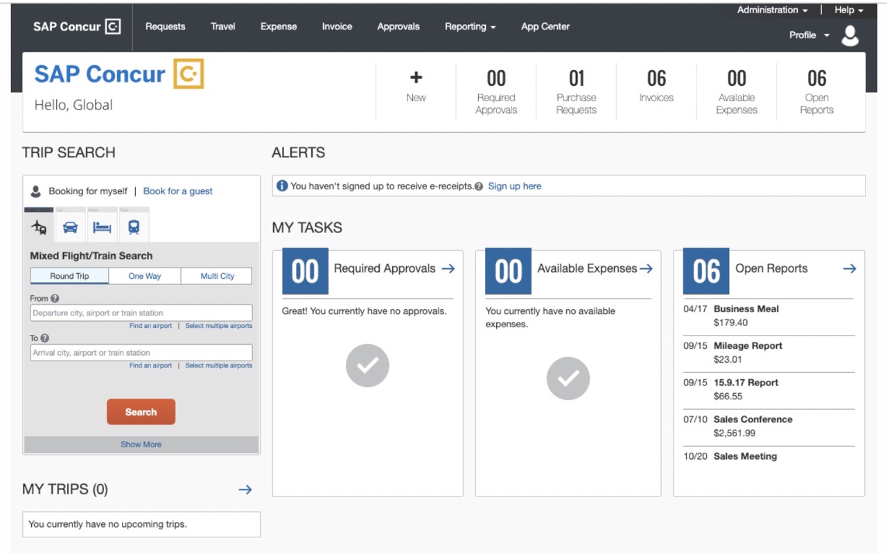The image size is (887, 554).
Task: Click the 00 Available Expenses count box
Action: pos(508,271)
